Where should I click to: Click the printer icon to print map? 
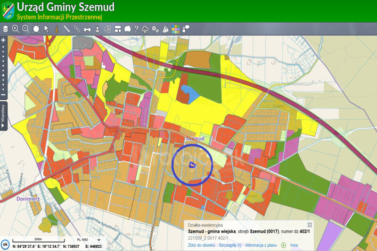[87, 29]
